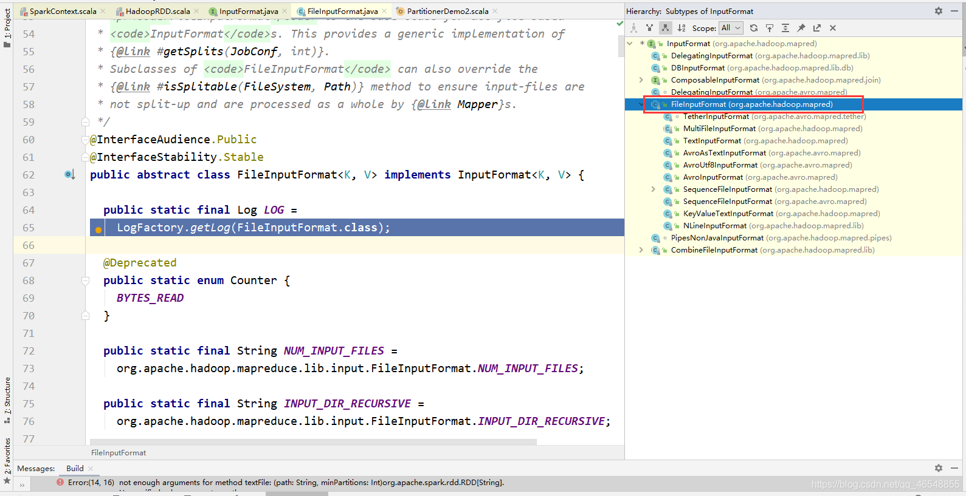Close the hierarchy tab with X icon
The width and height of the screenshot is (966, 496).
pos(833,28)
